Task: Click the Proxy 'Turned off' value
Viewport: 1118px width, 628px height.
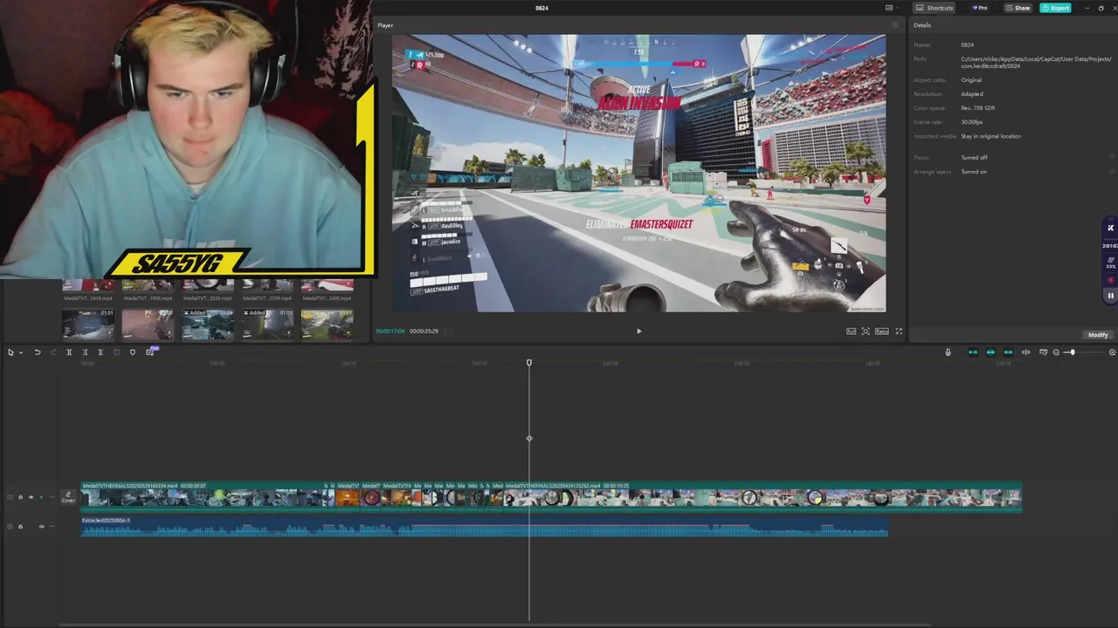Action: coord(974,158)
